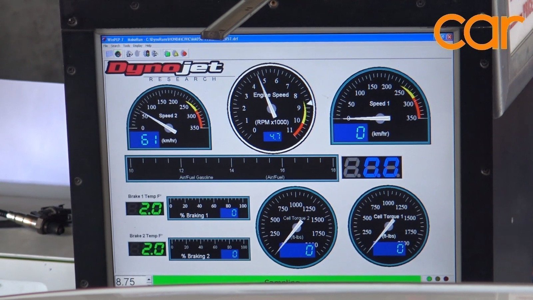Image resolution: width=533 pixels, height=300 pixels.
Task: Open the gauge display toolbar icon
Action: click(x=118, y=54)
